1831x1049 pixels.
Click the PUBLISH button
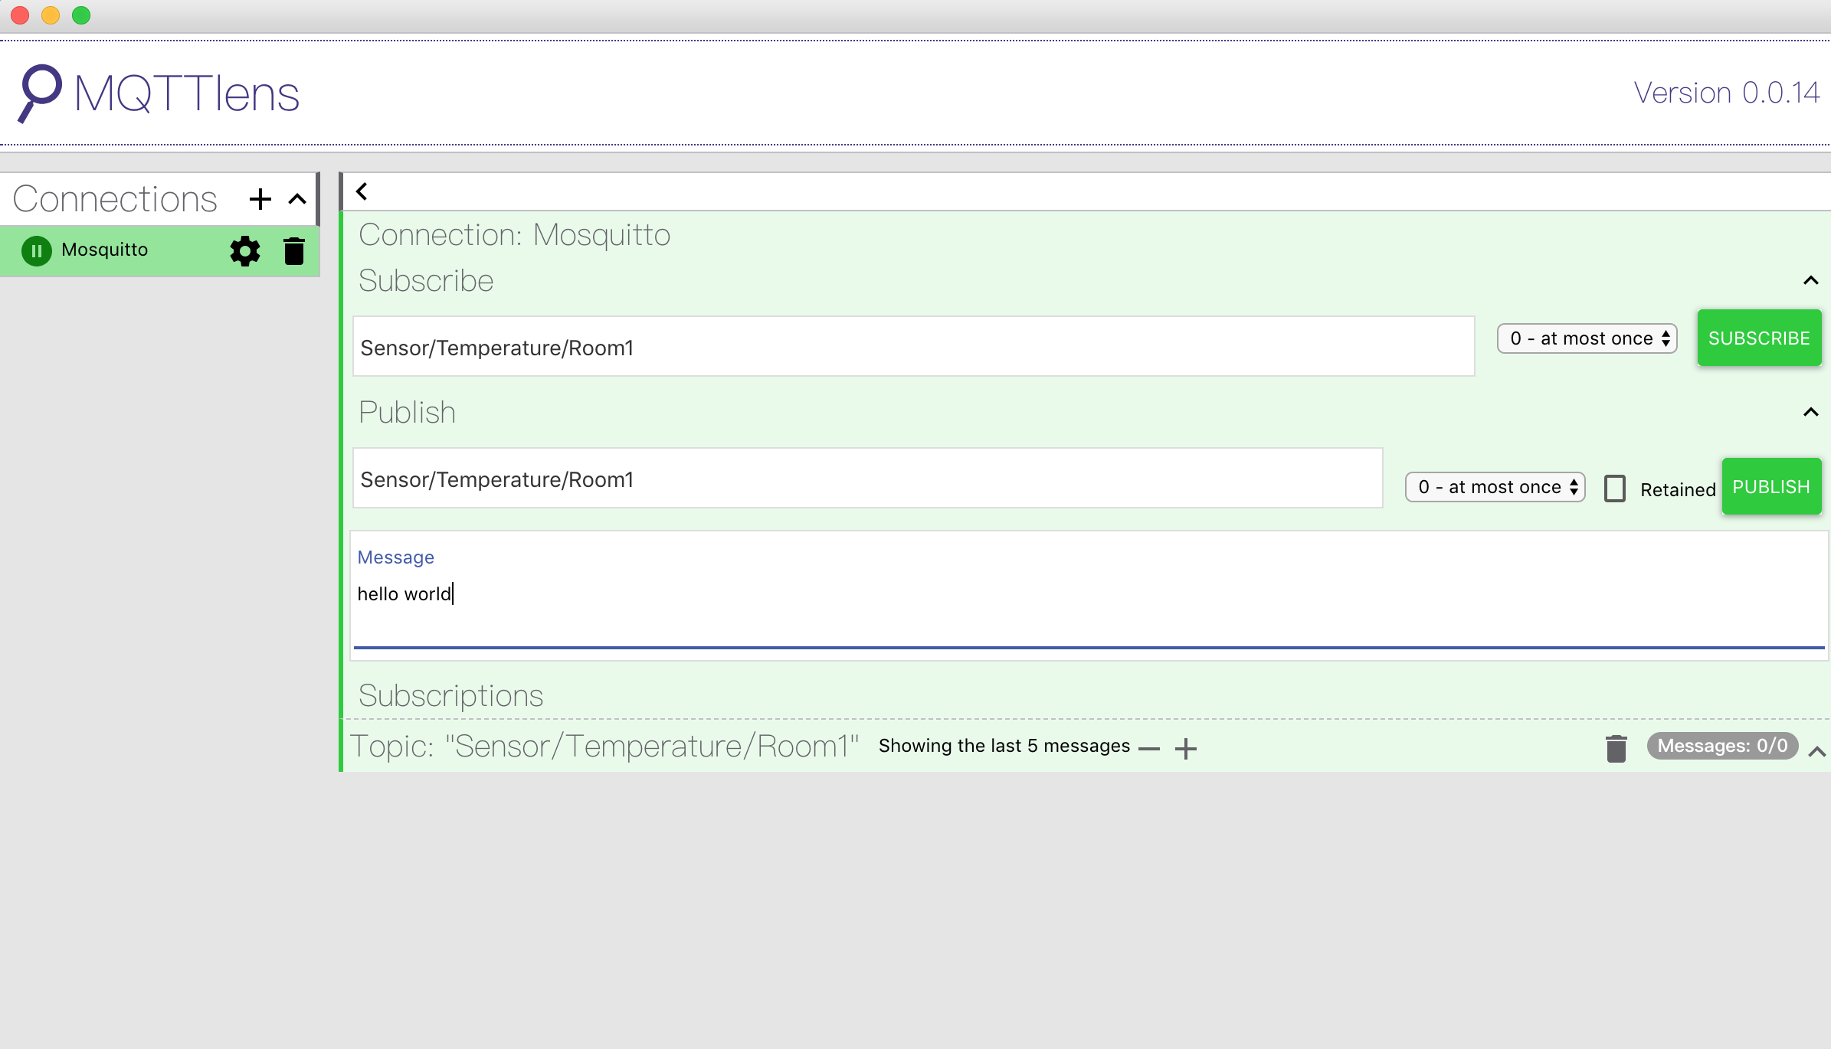click(1771, 487)
